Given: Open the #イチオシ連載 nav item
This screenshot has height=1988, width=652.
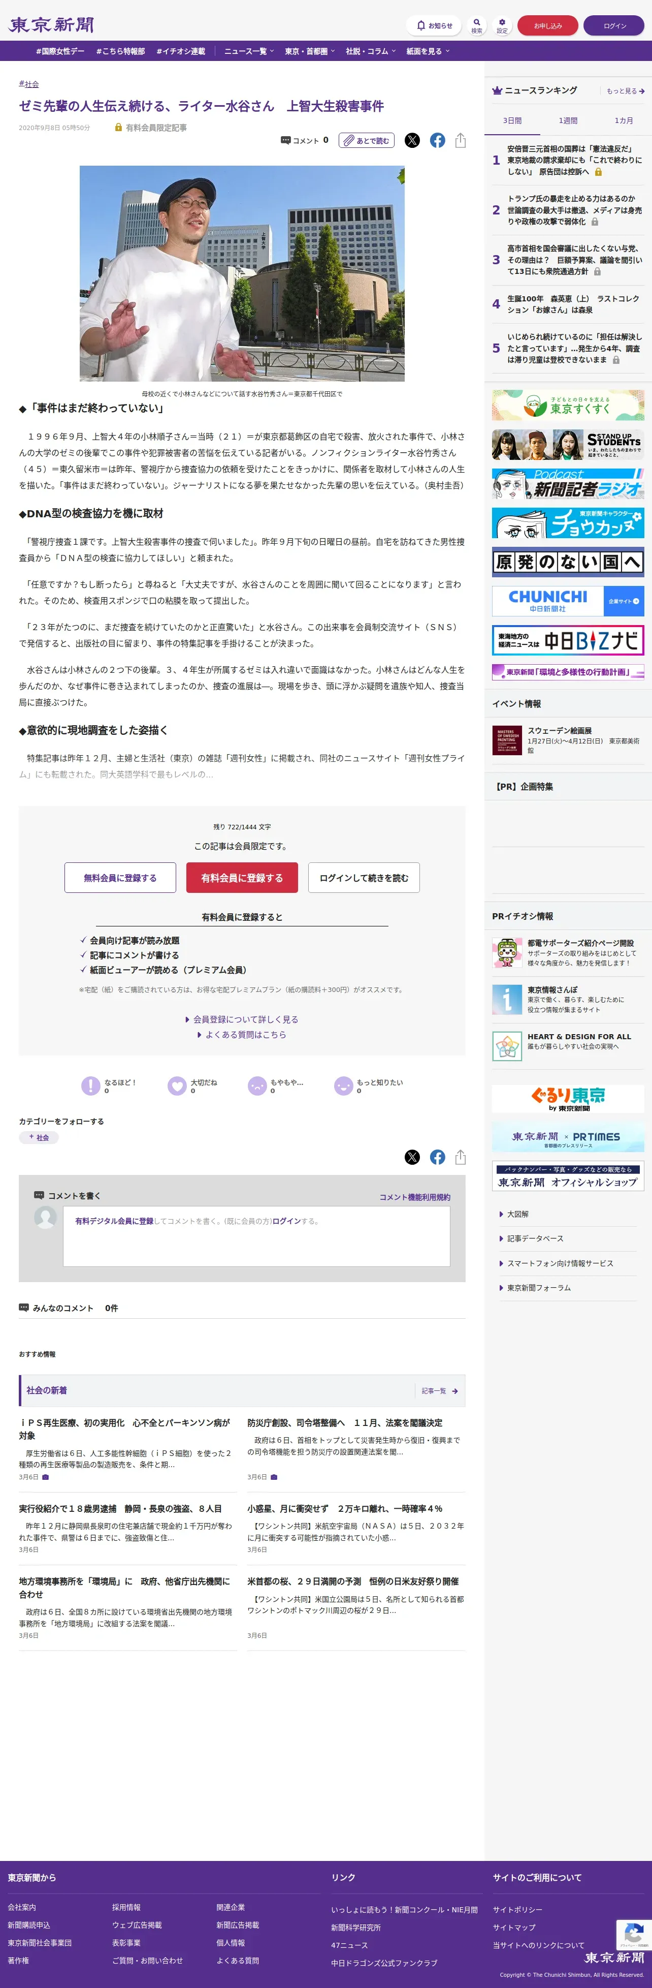Looking at the screenshot, I should tap(181, 51).
